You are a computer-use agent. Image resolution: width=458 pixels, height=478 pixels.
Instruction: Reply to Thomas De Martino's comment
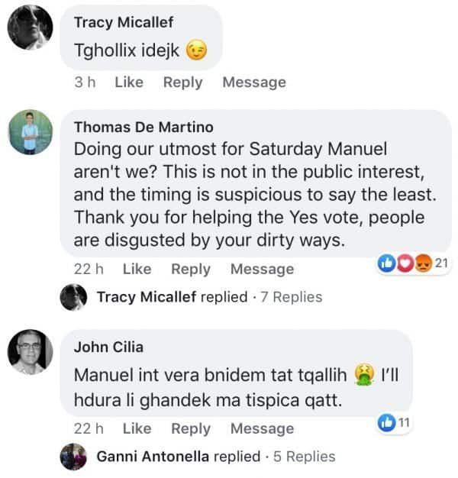point(191,269)
